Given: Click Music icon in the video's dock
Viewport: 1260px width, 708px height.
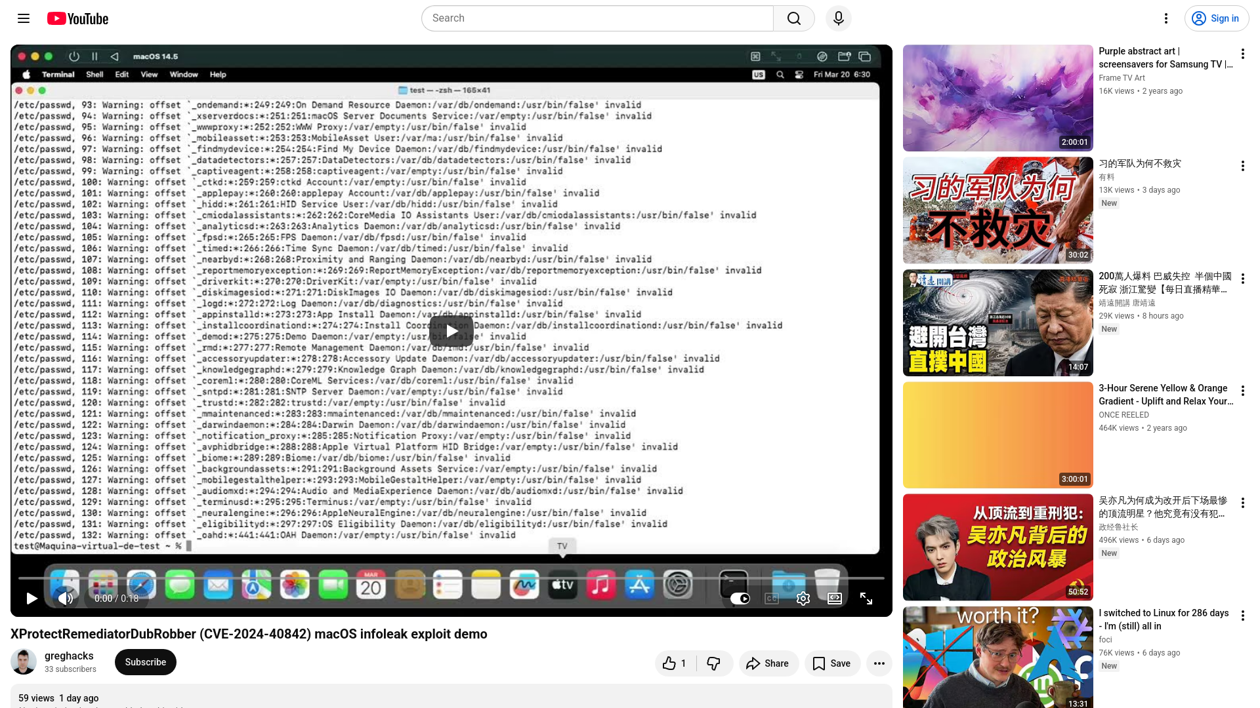Looking at the screenshot, I should coord(601,585).
